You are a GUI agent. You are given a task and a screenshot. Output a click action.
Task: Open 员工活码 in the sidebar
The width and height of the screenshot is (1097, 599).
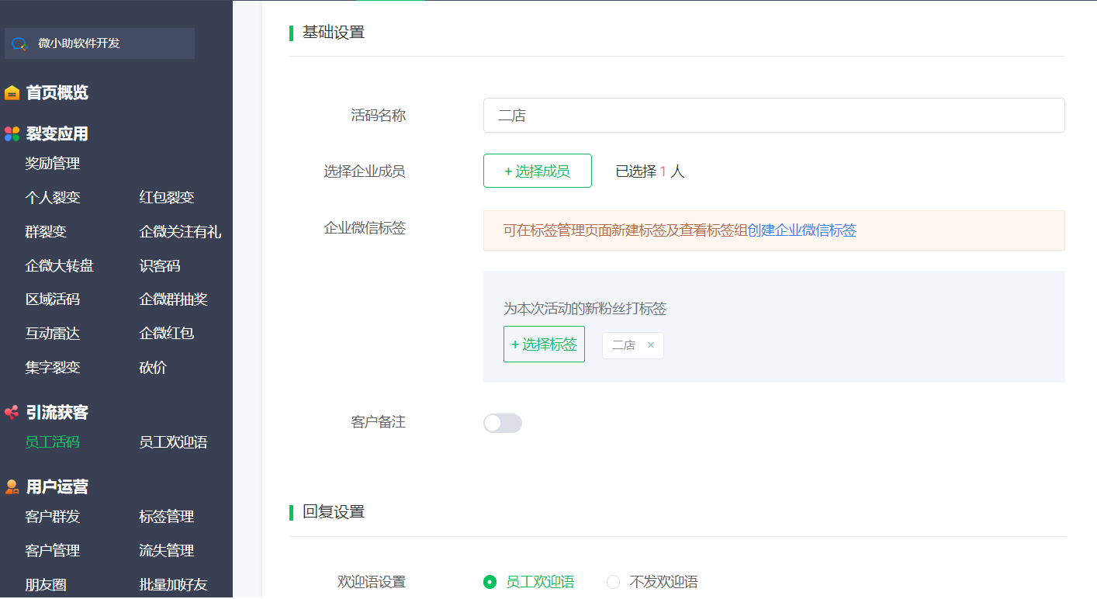pyautogui.click(x=52, y=442)
